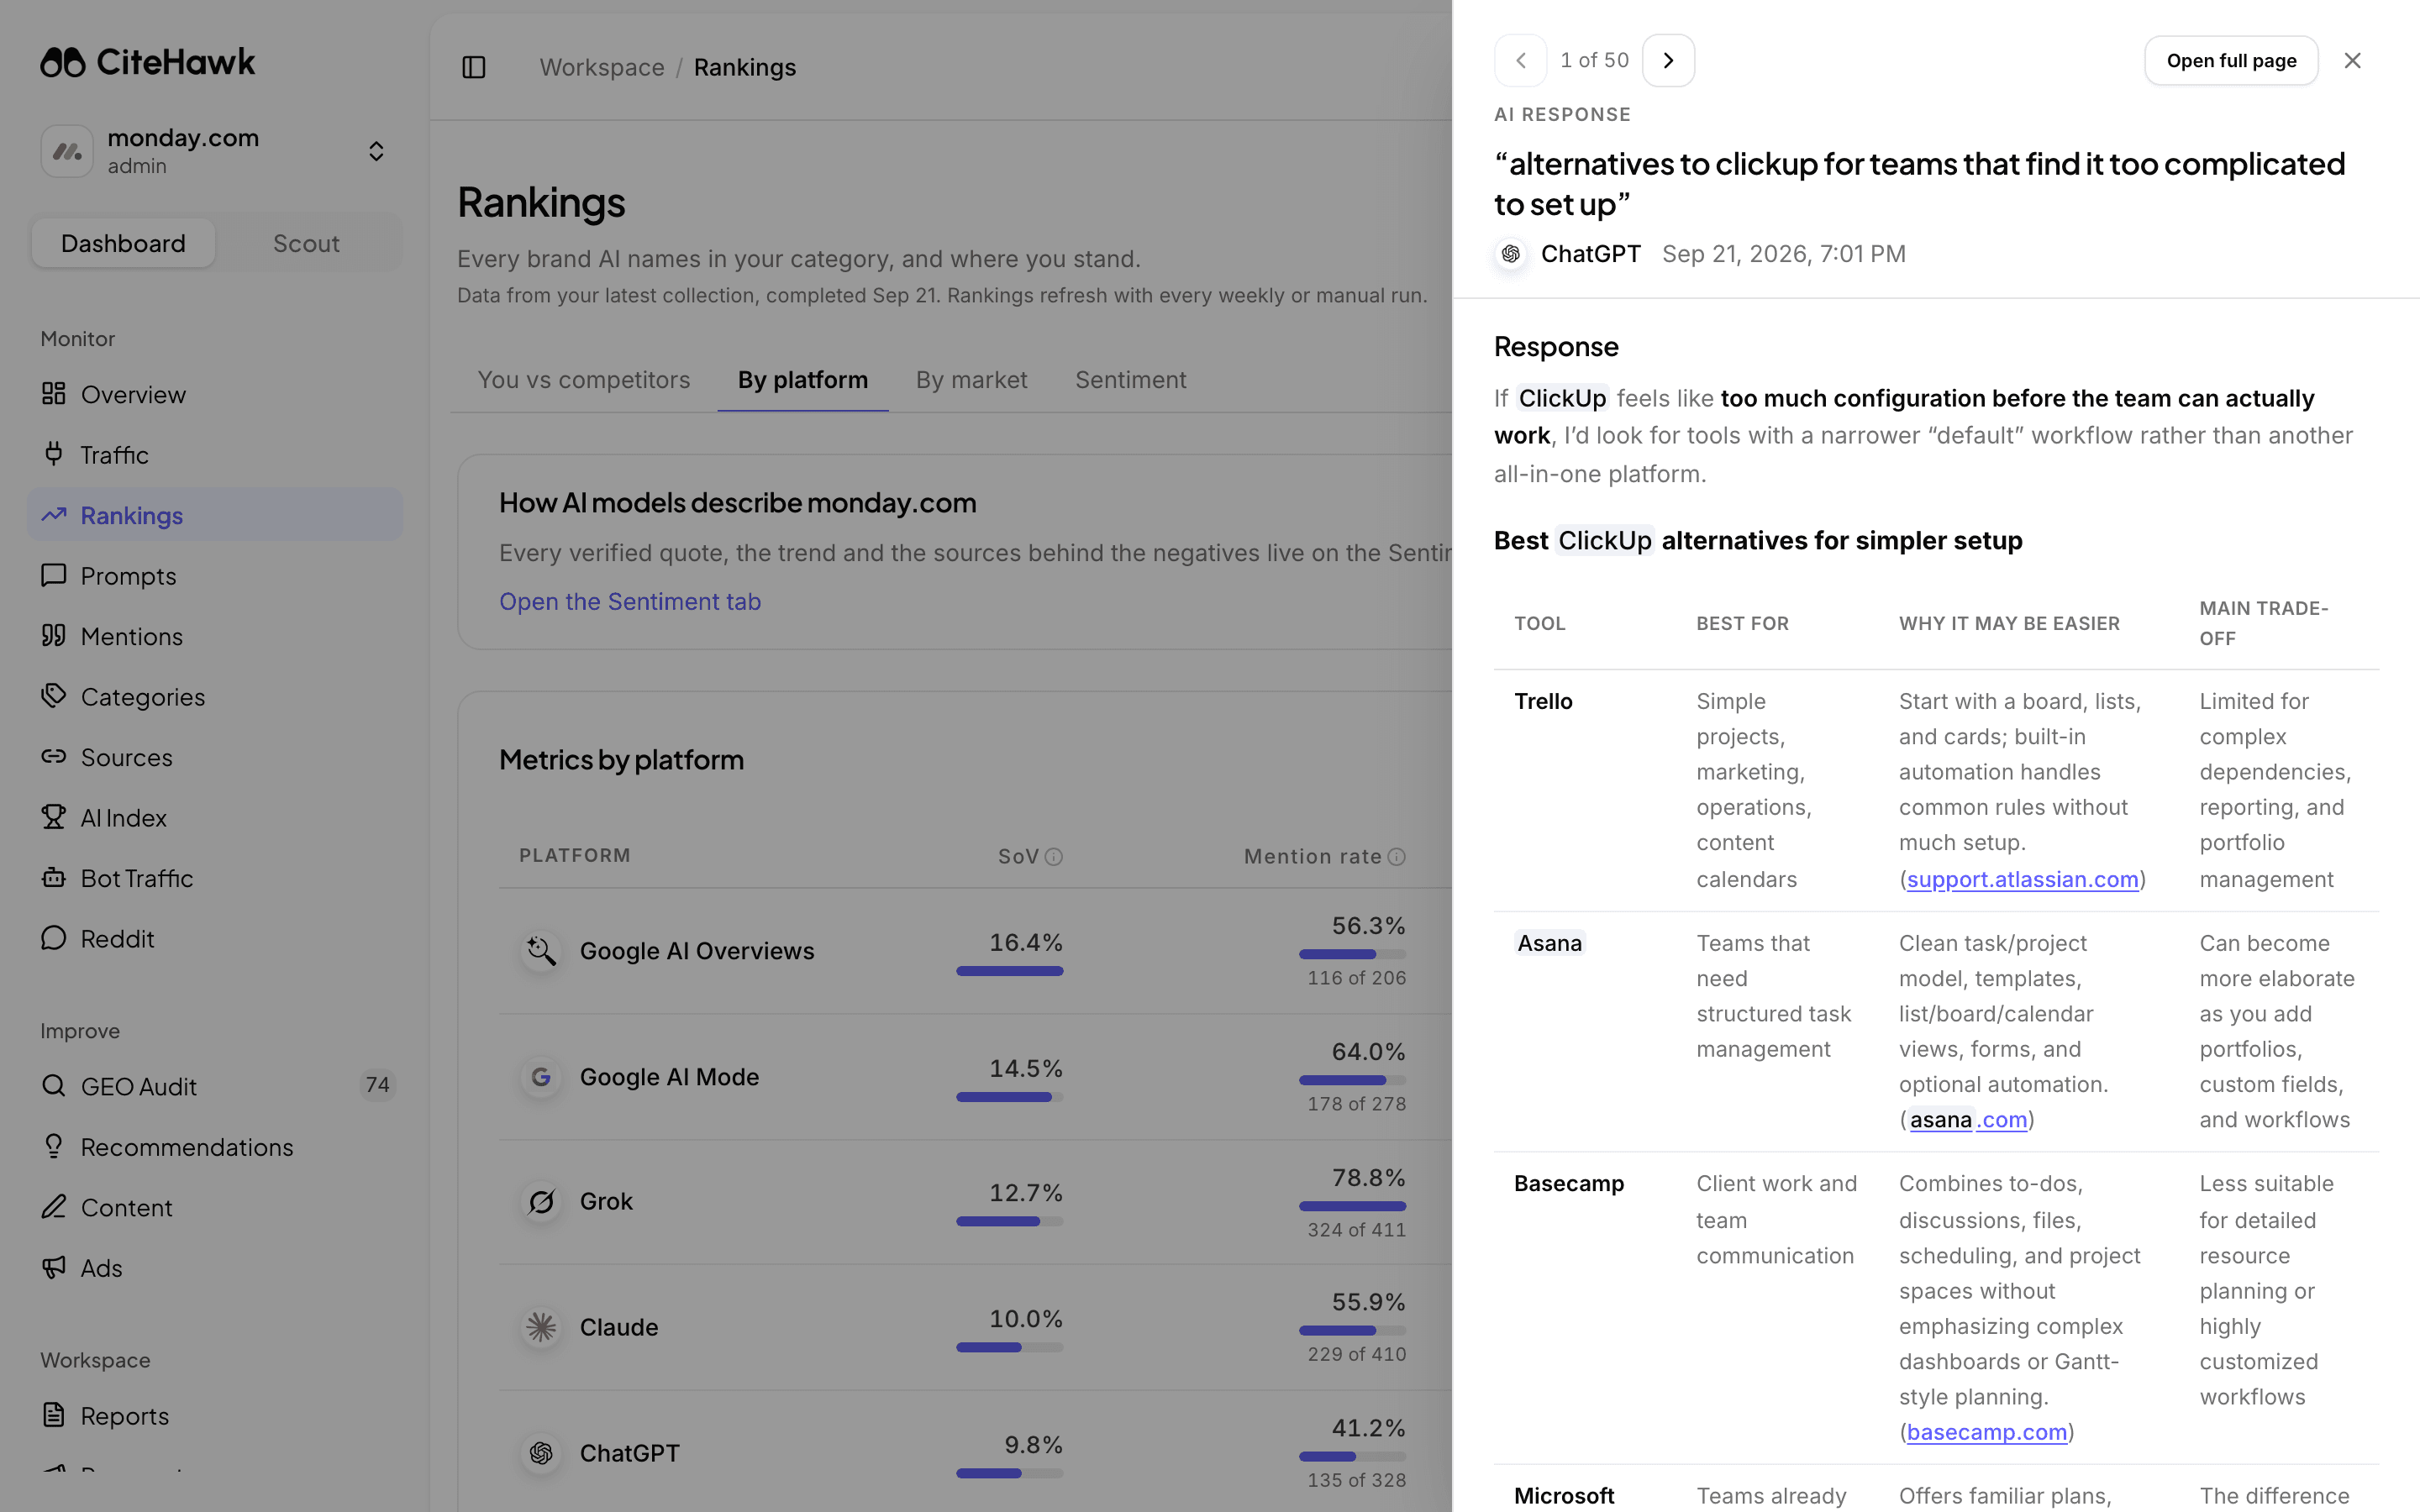Click the Basecamp tool name

pyautogui.click(x=1569, y=1183)
